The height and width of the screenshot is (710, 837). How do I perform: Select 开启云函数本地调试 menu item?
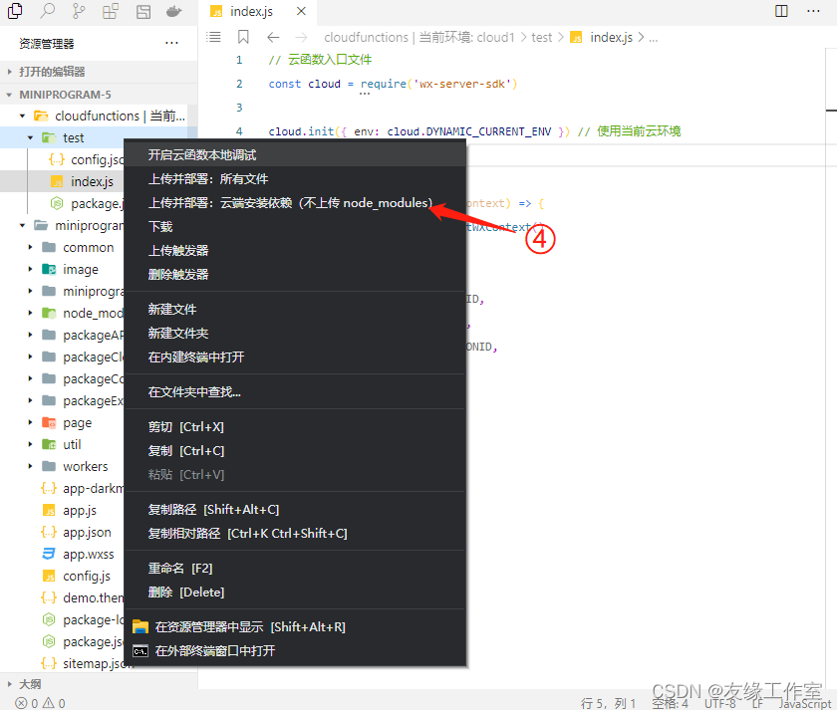click(x=295, y=154)
